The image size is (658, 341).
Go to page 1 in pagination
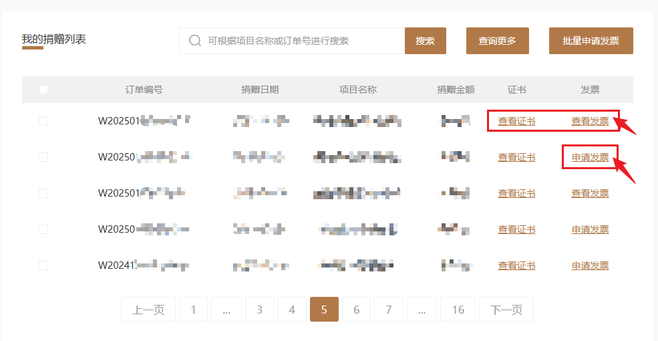[x=194, y=310]
